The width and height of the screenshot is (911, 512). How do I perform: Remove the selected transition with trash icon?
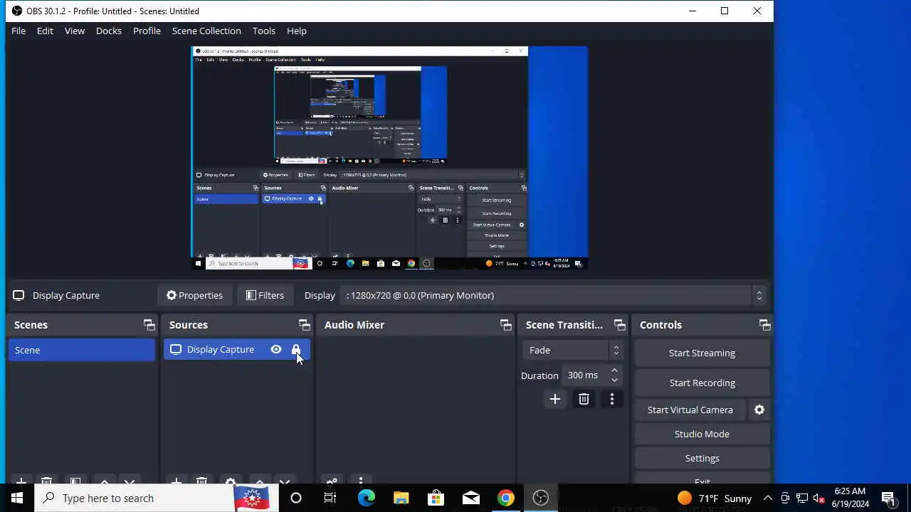[x=584, y=400]
